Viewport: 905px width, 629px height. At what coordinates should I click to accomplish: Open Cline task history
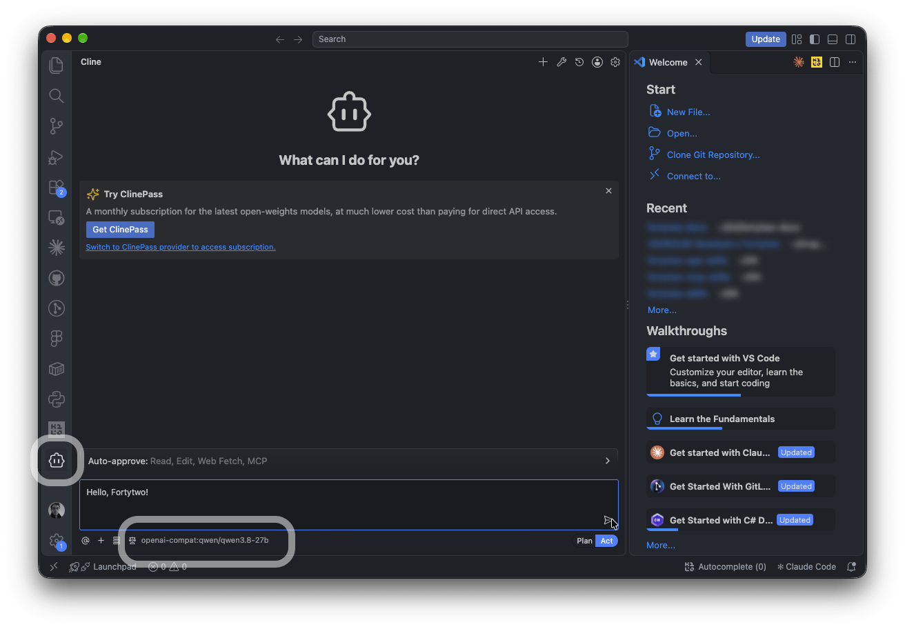coord(579,62)
